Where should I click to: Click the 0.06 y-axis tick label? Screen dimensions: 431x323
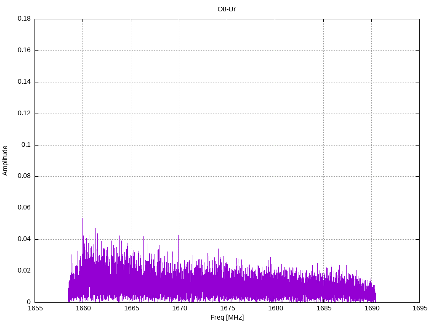24,208
